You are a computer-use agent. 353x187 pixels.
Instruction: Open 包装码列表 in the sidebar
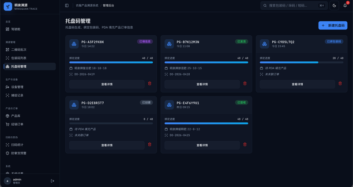click(30, 58)
